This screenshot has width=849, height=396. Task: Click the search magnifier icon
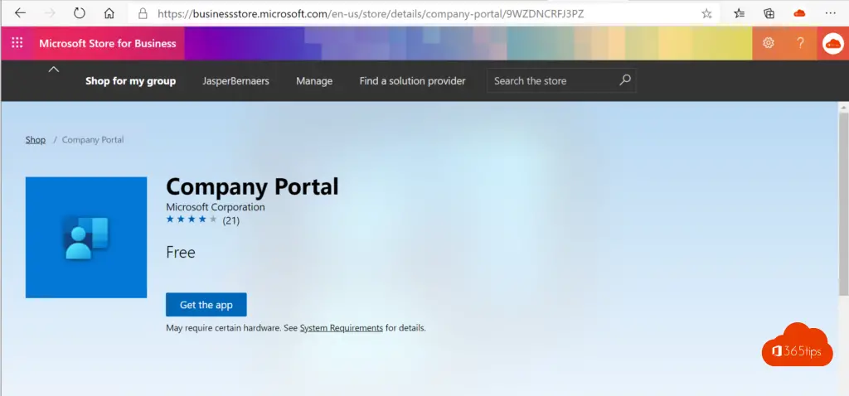click(625, 80)
